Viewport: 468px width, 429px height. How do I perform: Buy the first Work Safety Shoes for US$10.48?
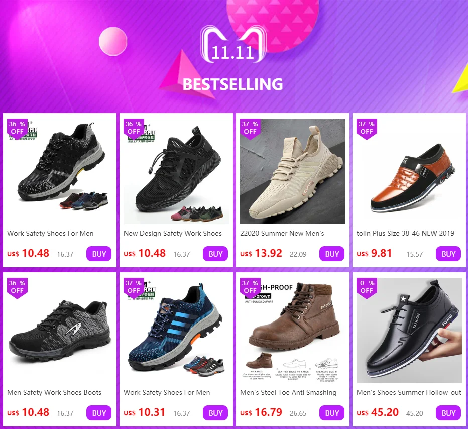click(99, 254)
